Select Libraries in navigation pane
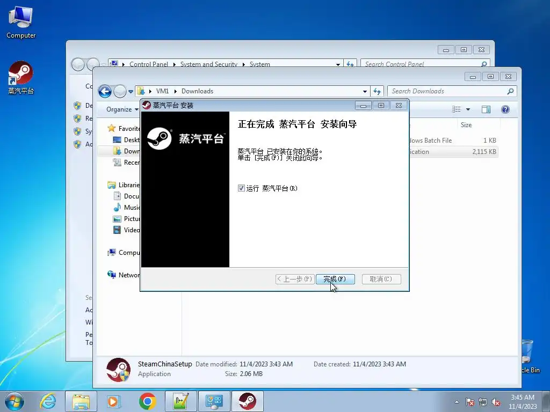The image size is (550, 412). [x=124, y=185]
